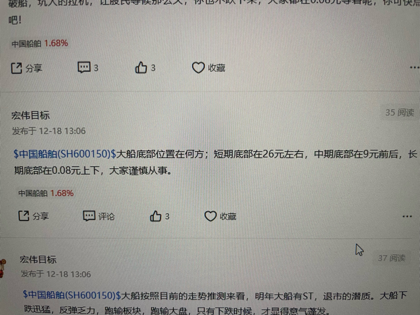This screenshot has width=420, height=315.
Task: Click 35 阅读 read count label
Action: tap(399, 112)
